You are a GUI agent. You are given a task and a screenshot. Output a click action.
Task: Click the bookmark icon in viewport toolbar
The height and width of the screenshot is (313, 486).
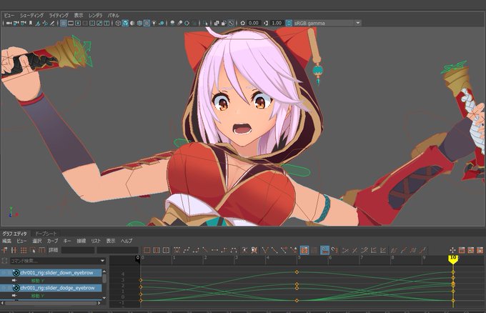tap(30, 24)
